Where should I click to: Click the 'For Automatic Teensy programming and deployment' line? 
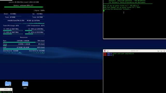click(127, 2)
